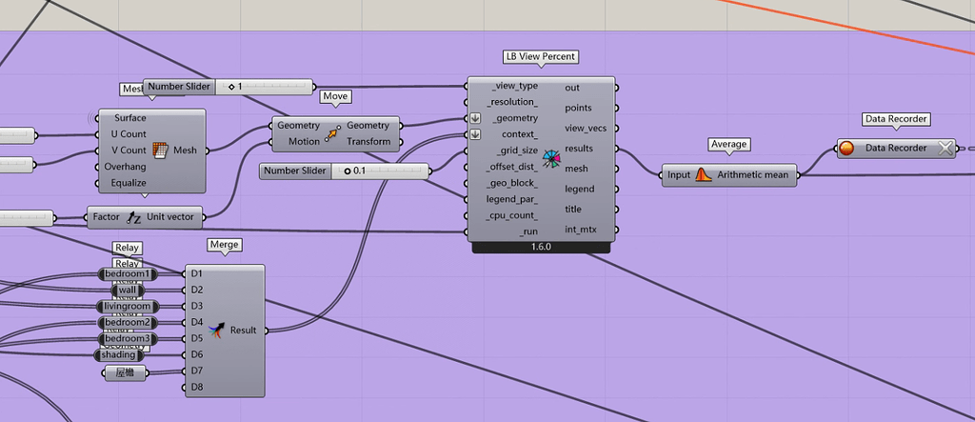Viewport: 975px width, 422px height.
Task: Click the mesh output of LB View Percent
Action: click(576, 169)
